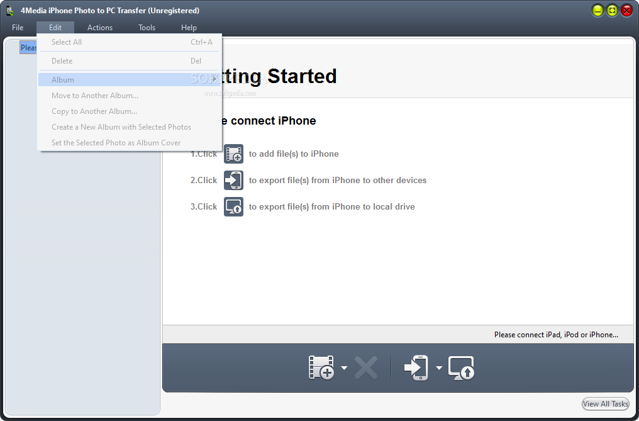Viewport: 639px width, 421px height.
Task: Click the delete X toolbar icon
Action: [365, 368]
